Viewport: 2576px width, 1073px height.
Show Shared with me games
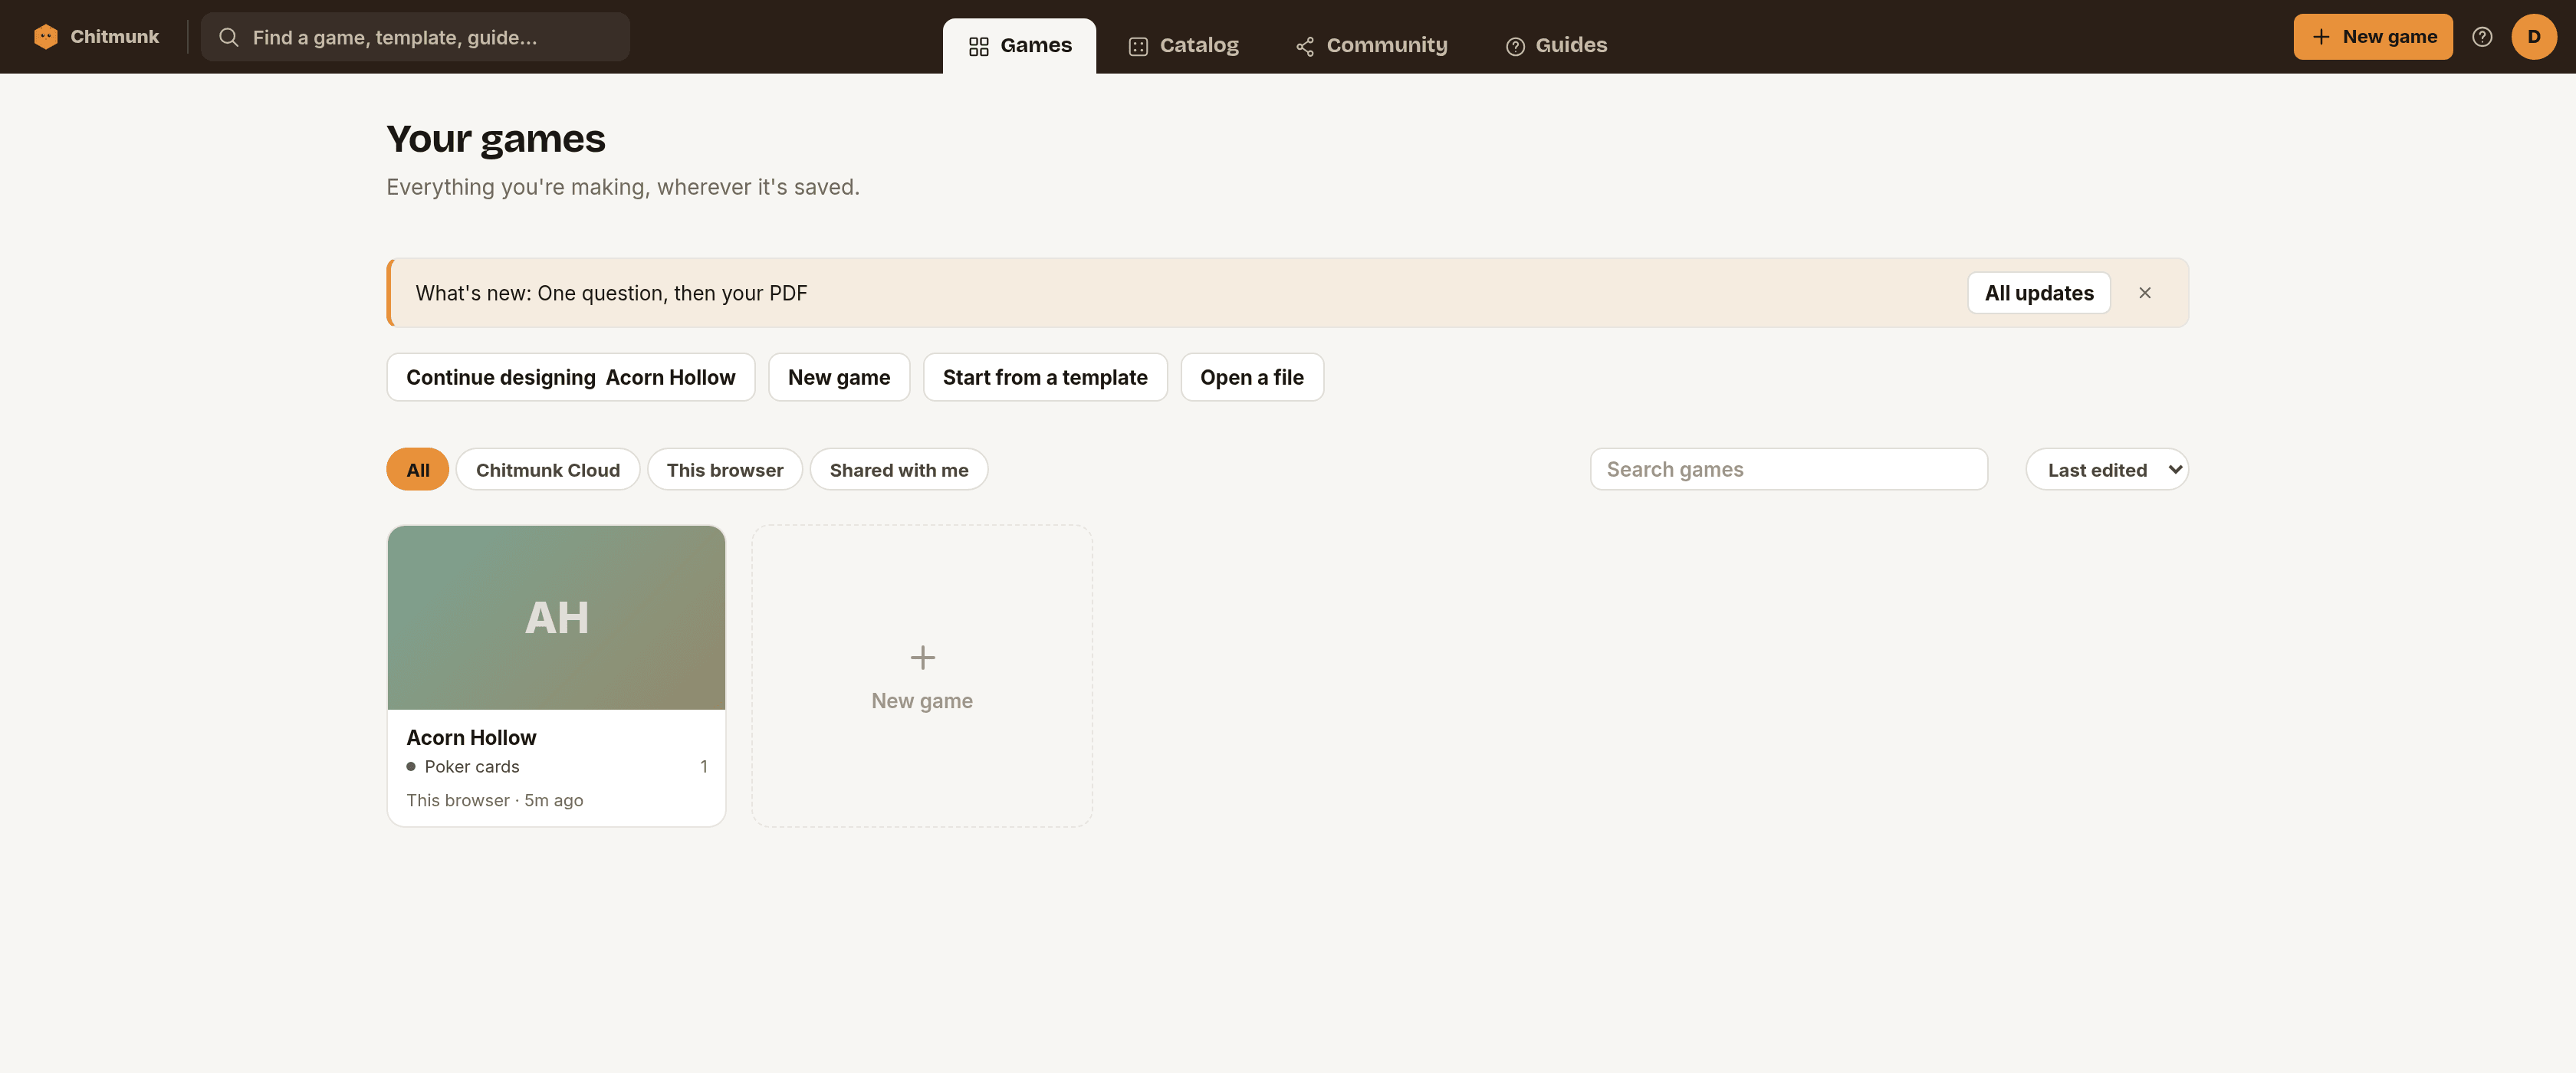click(x=898, y=469)
